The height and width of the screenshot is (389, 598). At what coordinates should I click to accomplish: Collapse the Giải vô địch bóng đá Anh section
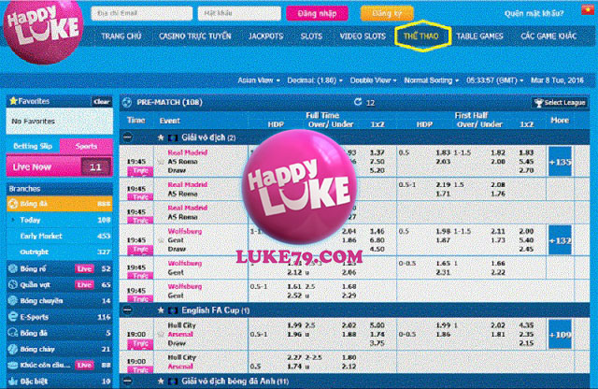[x=128, y=381]
